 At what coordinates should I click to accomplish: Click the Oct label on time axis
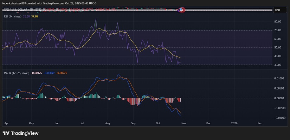[158, 123]
